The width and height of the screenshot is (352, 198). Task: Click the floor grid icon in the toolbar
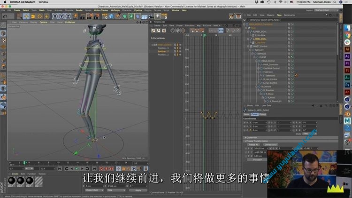point(145,16)
